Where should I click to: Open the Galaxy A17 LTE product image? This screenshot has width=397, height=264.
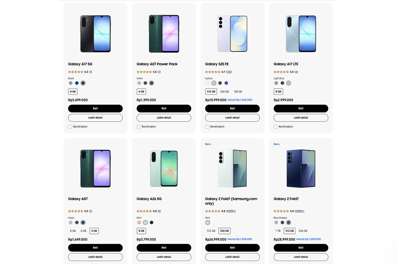[x=301, y=34]
